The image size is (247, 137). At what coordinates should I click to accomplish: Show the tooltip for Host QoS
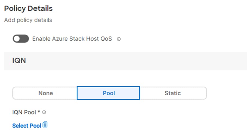pos(119,39)
